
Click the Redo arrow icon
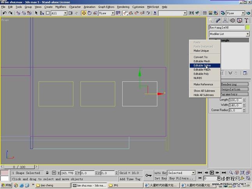[10, 13]
